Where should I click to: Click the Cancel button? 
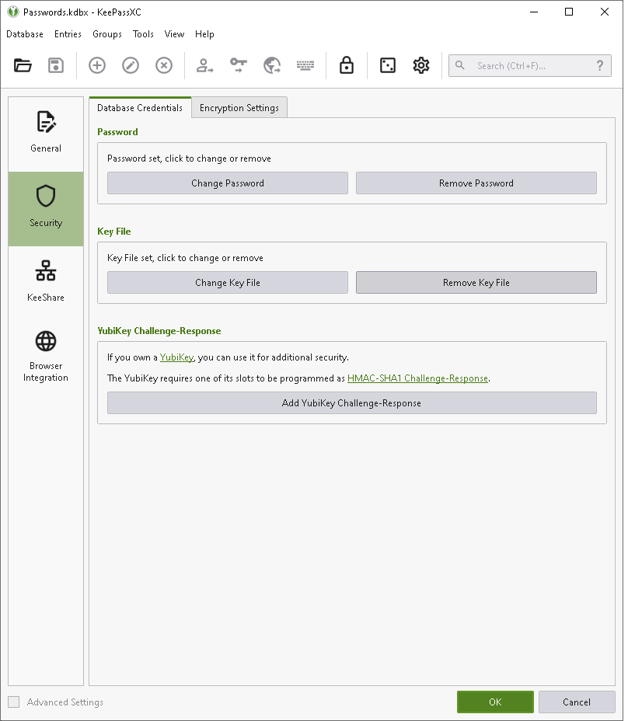click(x=577, y=702)
